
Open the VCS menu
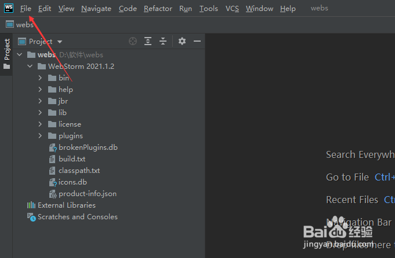[x=232, y=9]
